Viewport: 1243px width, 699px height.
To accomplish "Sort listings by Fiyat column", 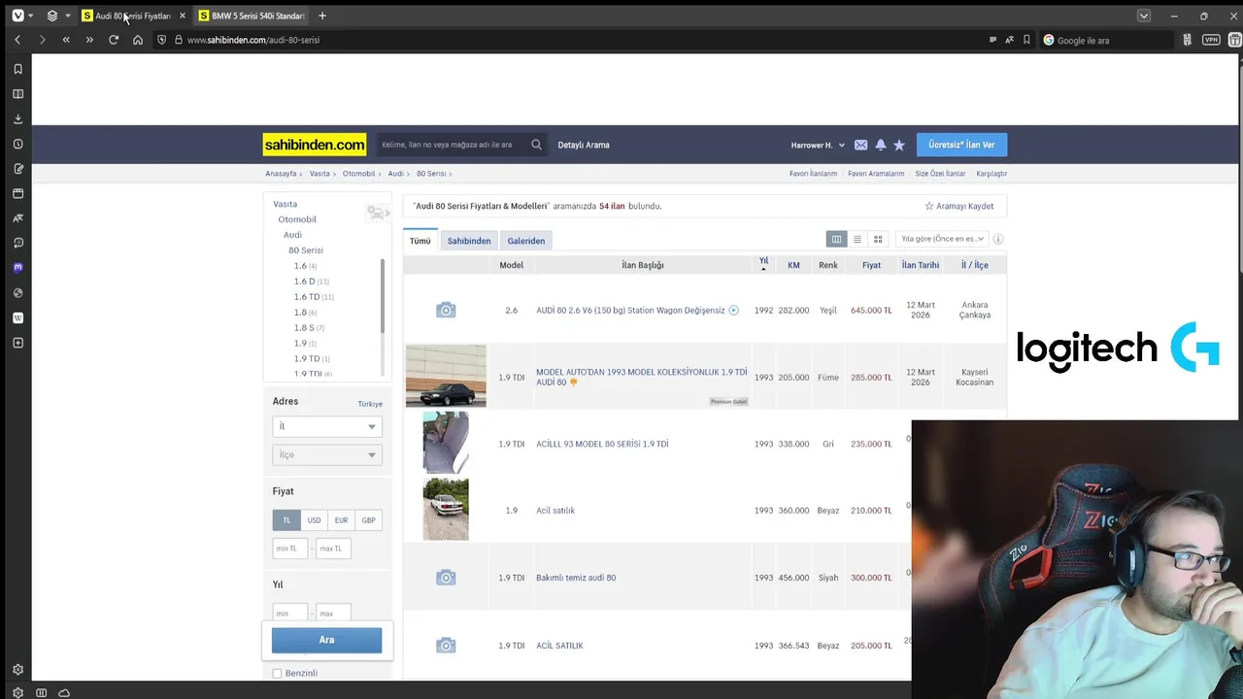I will [871, 265].
